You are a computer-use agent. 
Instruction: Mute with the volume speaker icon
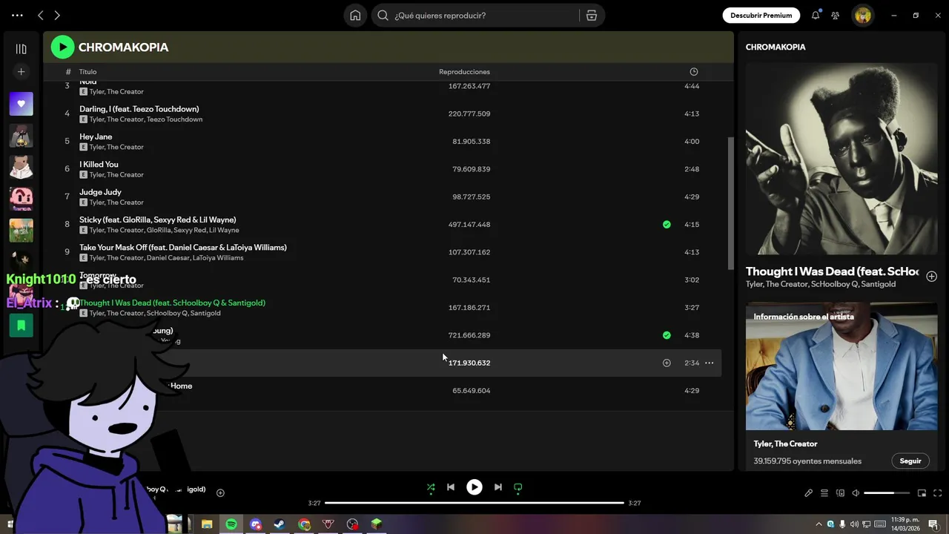point(856,493)
